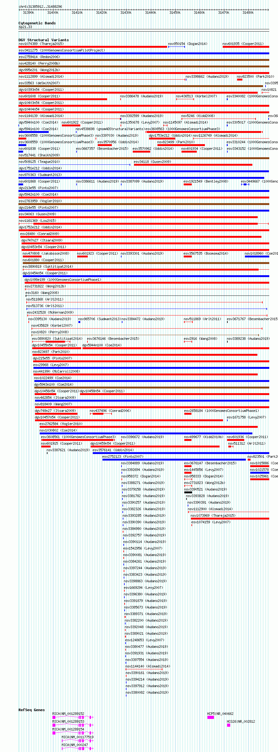The width and height of the screenshot is (278, 752).
Task: Open dgv213e55 (Pinto2007) variant label
Action: [38, 188]
